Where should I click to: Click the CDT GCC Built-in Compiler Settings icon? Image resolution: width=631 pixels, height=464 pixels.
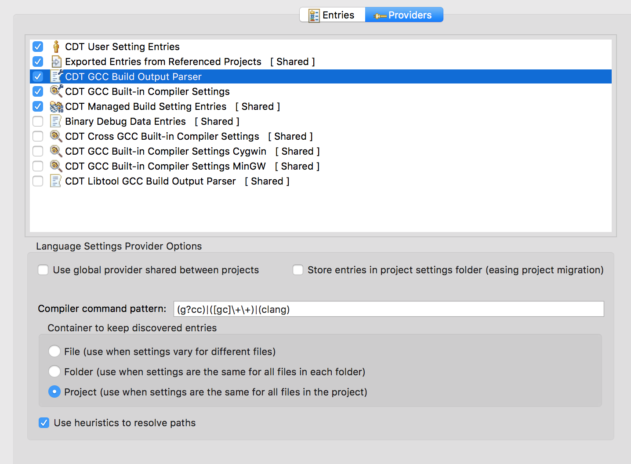pyautogui.click(x=56, y=91)
